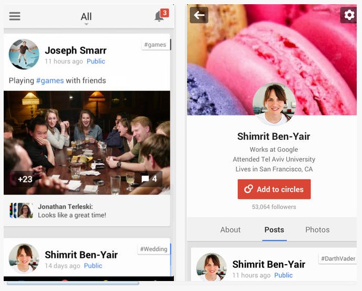The height and width of the screenshot is (291, 362).
Task: Open the profile settings gear
Action: coord(349,15)
